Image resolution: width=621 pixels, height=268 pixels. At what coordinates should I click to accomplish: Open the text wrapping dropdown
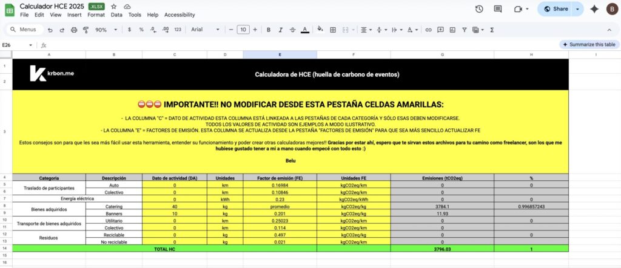396,30
